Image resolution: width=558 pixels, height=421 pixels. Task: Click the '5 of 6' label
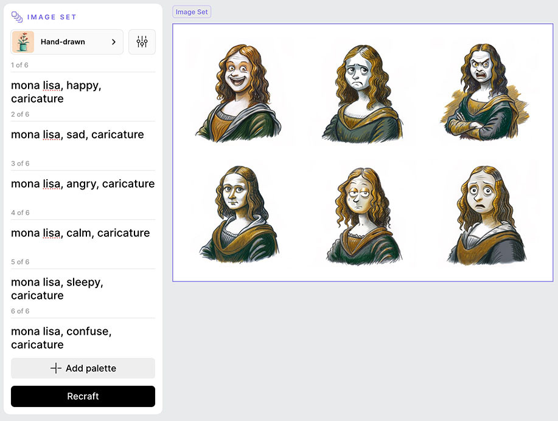(x=20, y=262)
